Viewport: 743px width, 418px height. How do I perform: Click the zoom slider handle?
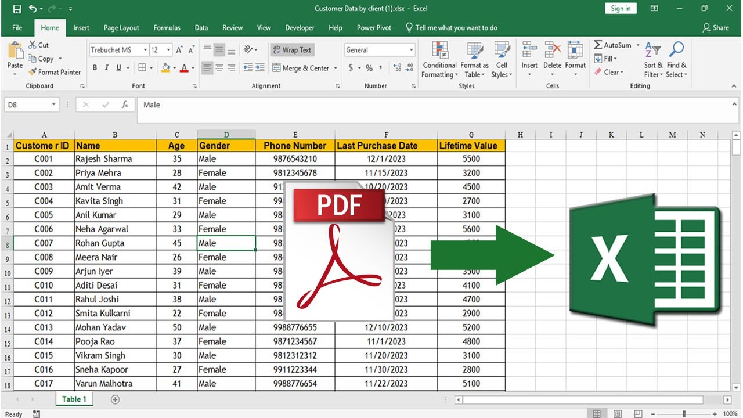684,414
